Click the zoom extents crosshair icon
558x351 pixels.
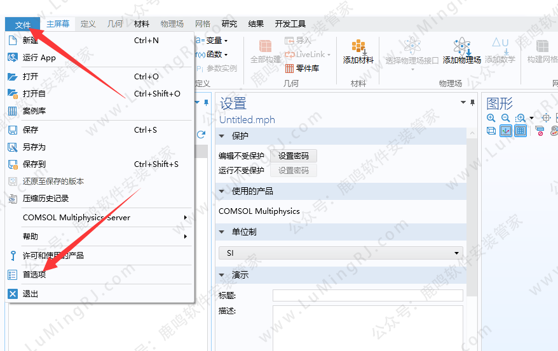[546, 118]
